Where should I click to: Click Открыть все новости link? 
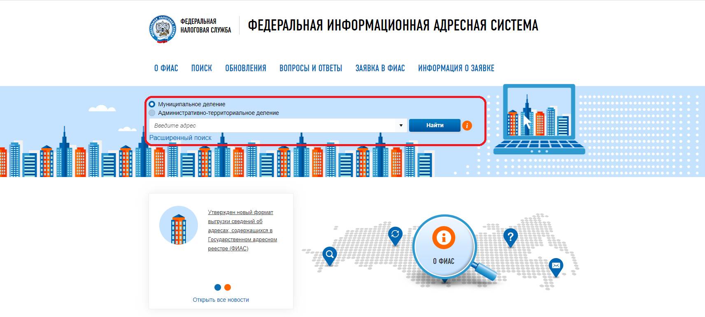coord(221,300)
